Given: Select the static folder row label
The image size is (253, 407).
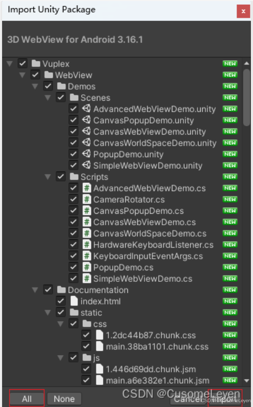Looking at the screenshot, I should [91, 313].
